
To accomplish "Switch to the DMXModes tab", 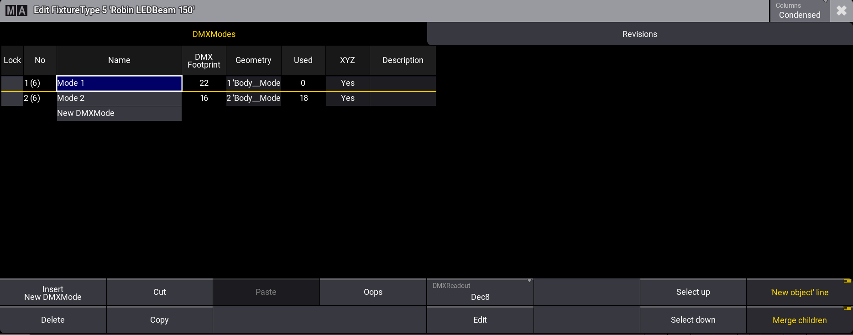I will 214,34.
